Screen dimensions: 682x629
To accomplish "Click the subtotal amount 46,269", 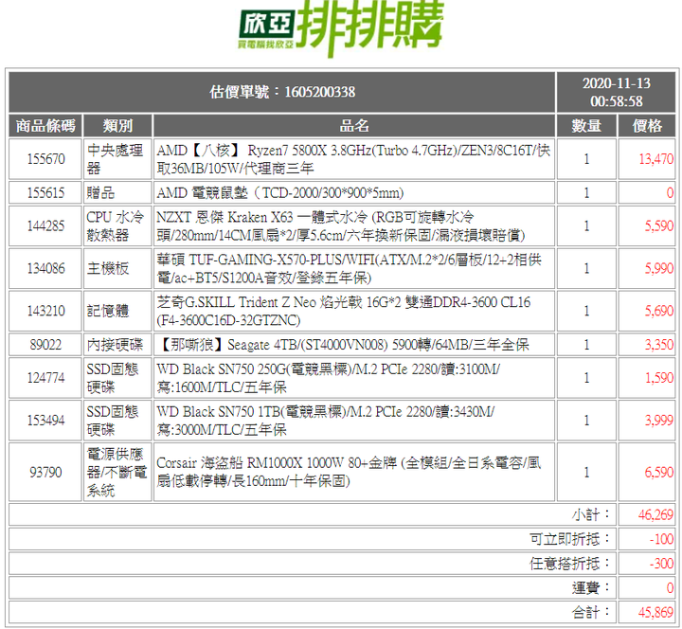I will coord(655,515).
